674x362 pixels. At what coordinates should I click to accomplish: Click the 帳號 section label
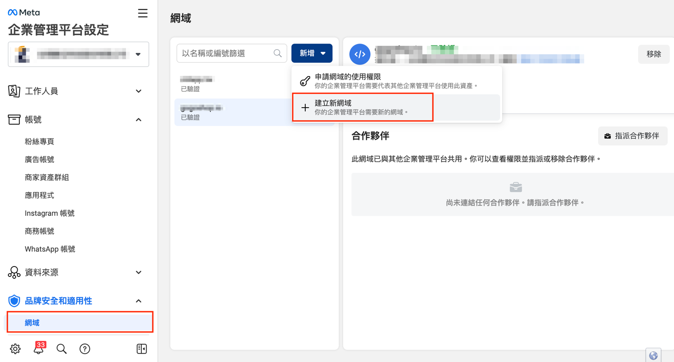tap(33, 119)
